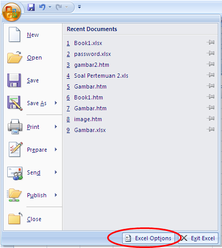Screen dimensions: 222x248
Task: Click the Undo arrow in Quick Access Toolbar
Action: (42, 7)
